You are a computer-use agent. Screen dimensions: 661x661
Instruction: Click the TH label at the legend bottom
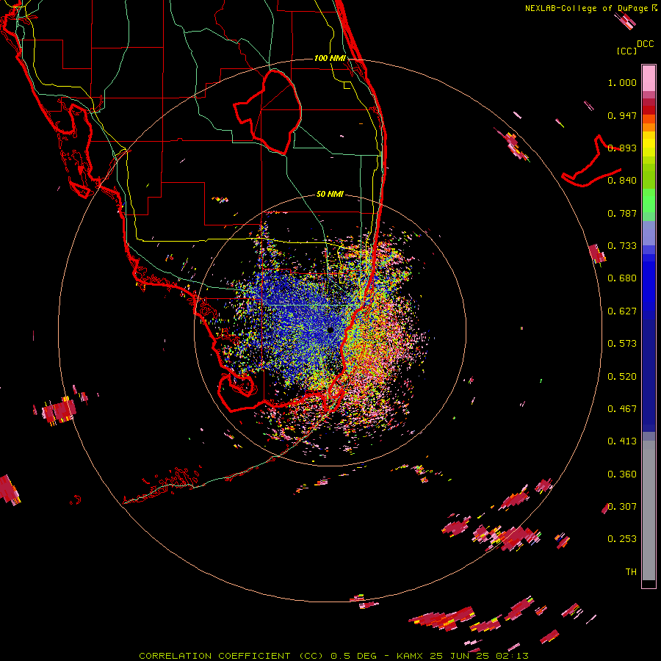point(631,572)
